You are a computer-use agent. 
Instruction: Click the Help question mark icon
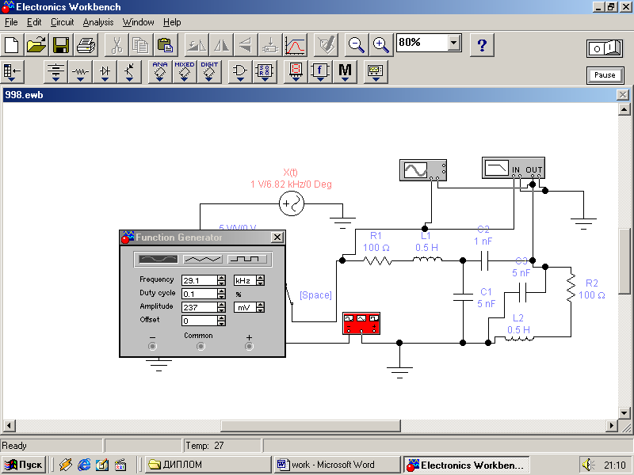coord(482,45)
